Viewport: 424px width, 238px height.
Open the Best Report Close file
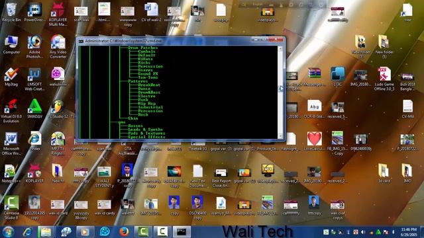tap(221, 175)
